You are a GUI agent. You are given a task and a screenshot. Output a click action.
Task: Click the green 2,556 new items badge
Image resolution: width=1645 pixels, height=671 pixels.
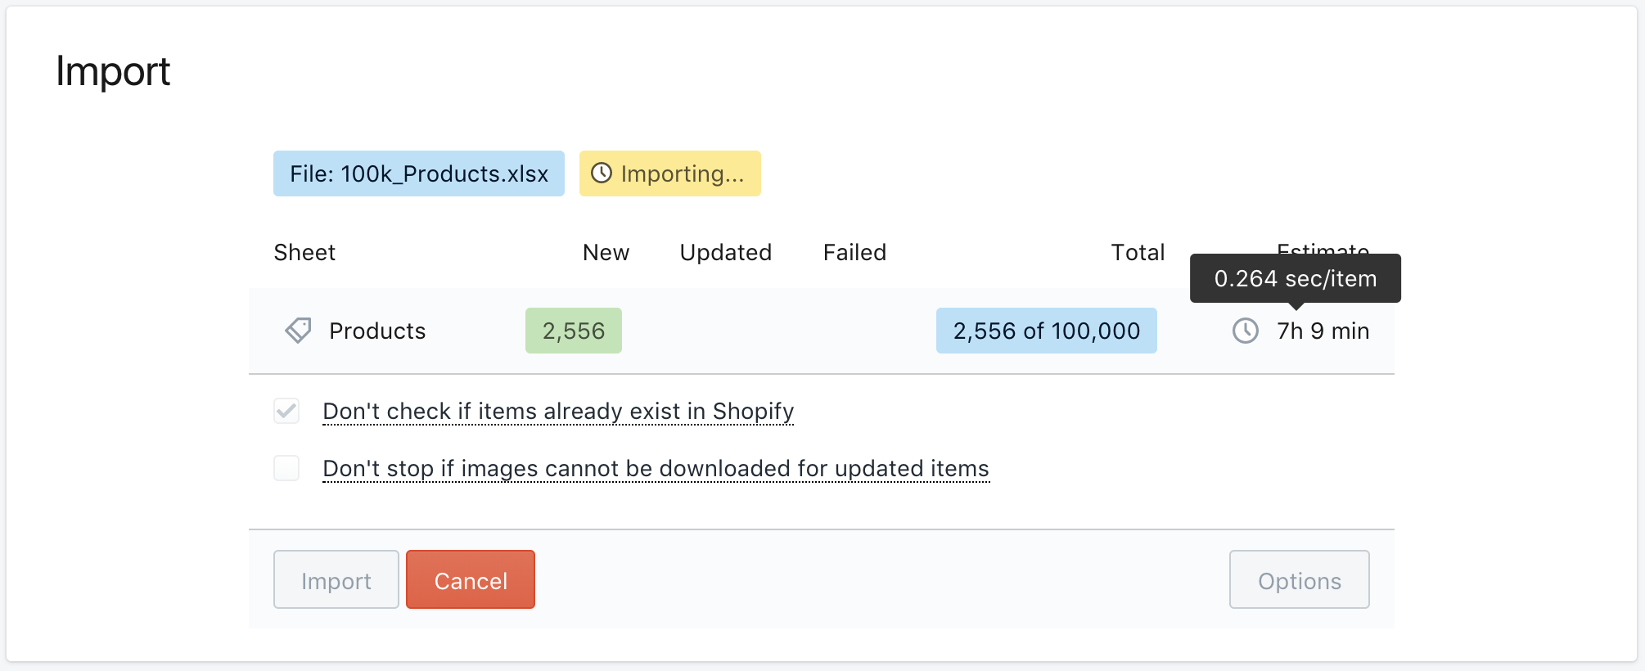573,331
